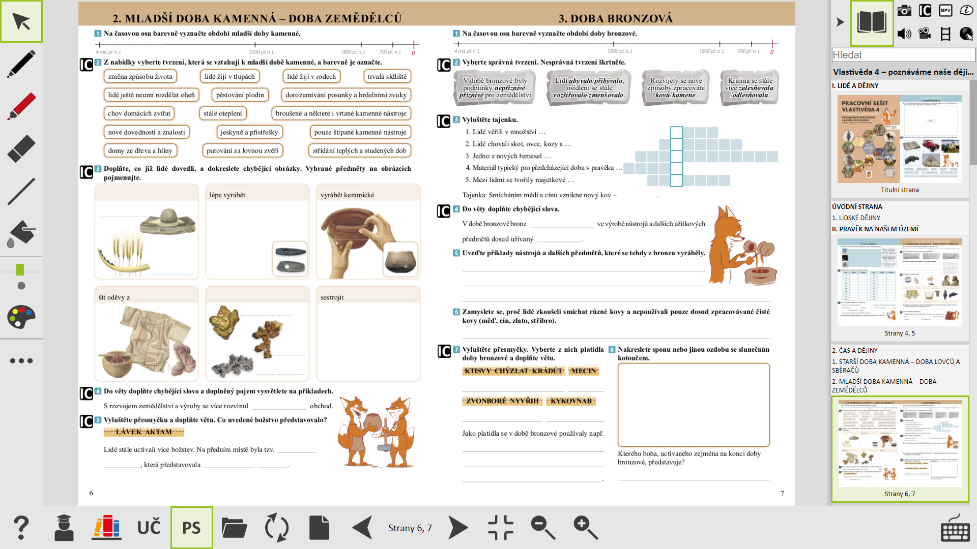
Task: Open IC icon for page 7 exercise 4
Action: coord(444,211)
